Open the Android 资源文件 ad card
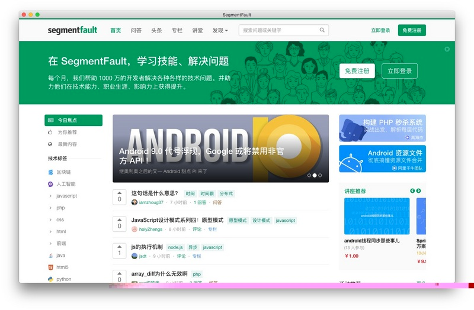This screenshot has height=310, width=474. [x=382, y=159]
